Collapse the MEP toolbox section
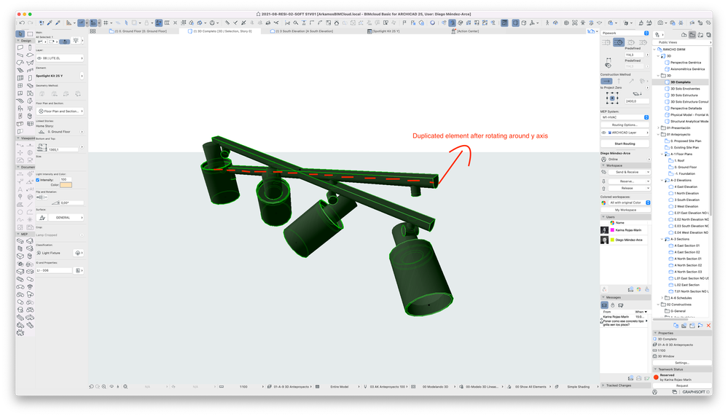This screenshot has width=728, height=416. [18, 234]
